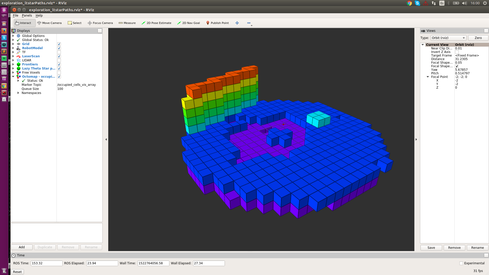This screenshot has width=489, height=275.
Task: Click the Add display button
Action: point(22,247)
